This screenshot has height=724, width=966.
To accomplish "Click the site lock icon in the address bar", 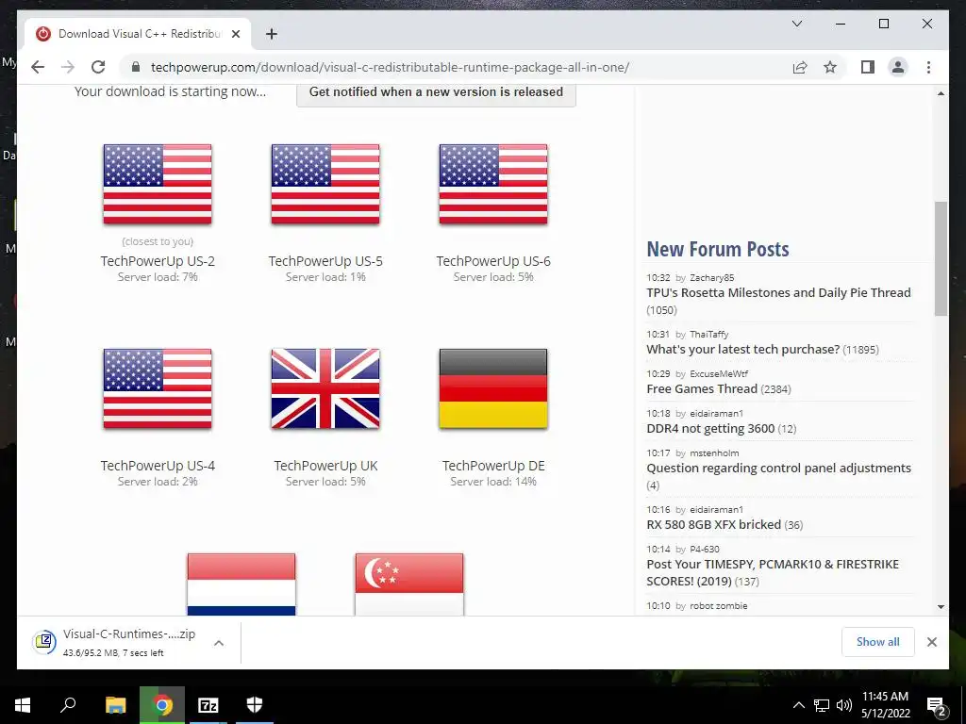I will coord(136,67).
